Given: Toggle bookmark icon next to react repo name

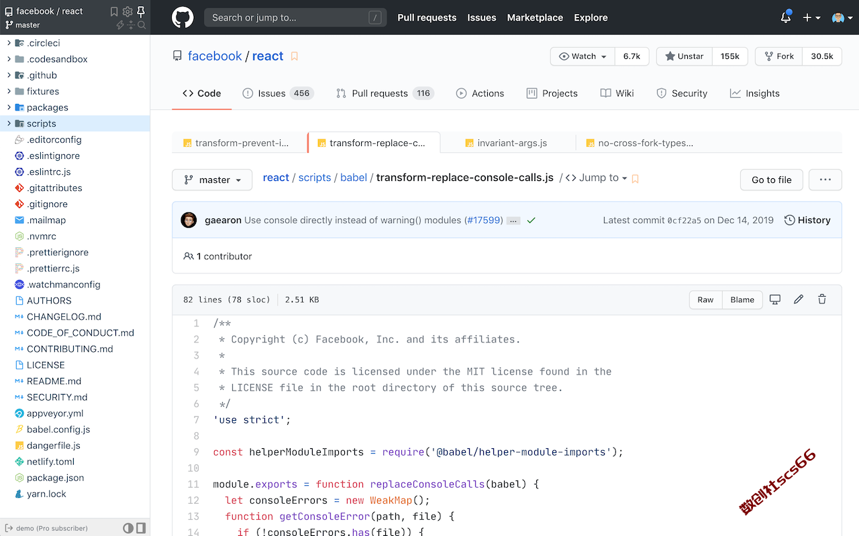Looking at the screenshot, I should click(294, 56).
